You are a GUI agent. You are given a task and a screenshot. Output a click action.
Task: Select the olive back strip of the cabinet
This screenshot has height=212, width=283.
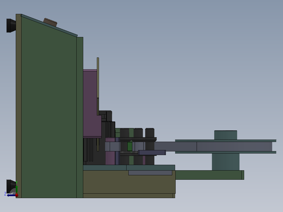(x=19, y=106)
